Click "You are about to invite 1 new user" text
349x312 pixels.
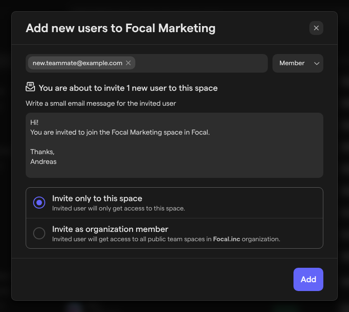point(128,88)
